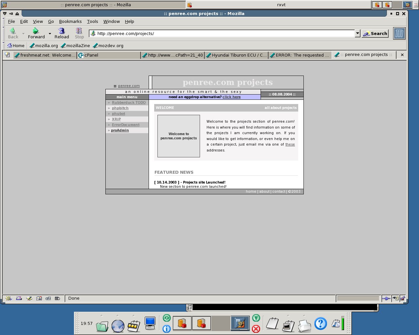Open the Rubberduck TODO menu link
The width and height of the screenshot is (419, 335).
(x=129, y=102)
